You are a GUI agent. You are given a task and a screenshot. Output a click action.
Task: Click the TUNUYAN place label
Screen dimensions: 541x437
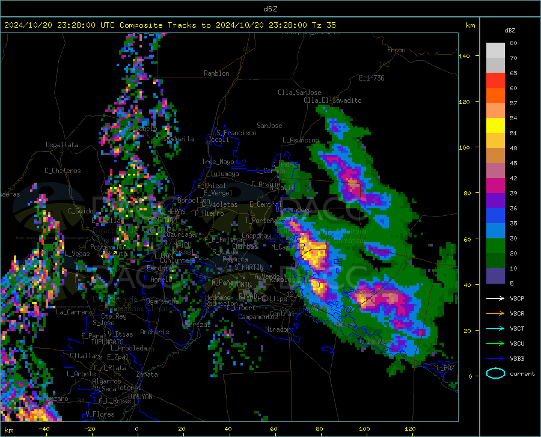[139, 396]
